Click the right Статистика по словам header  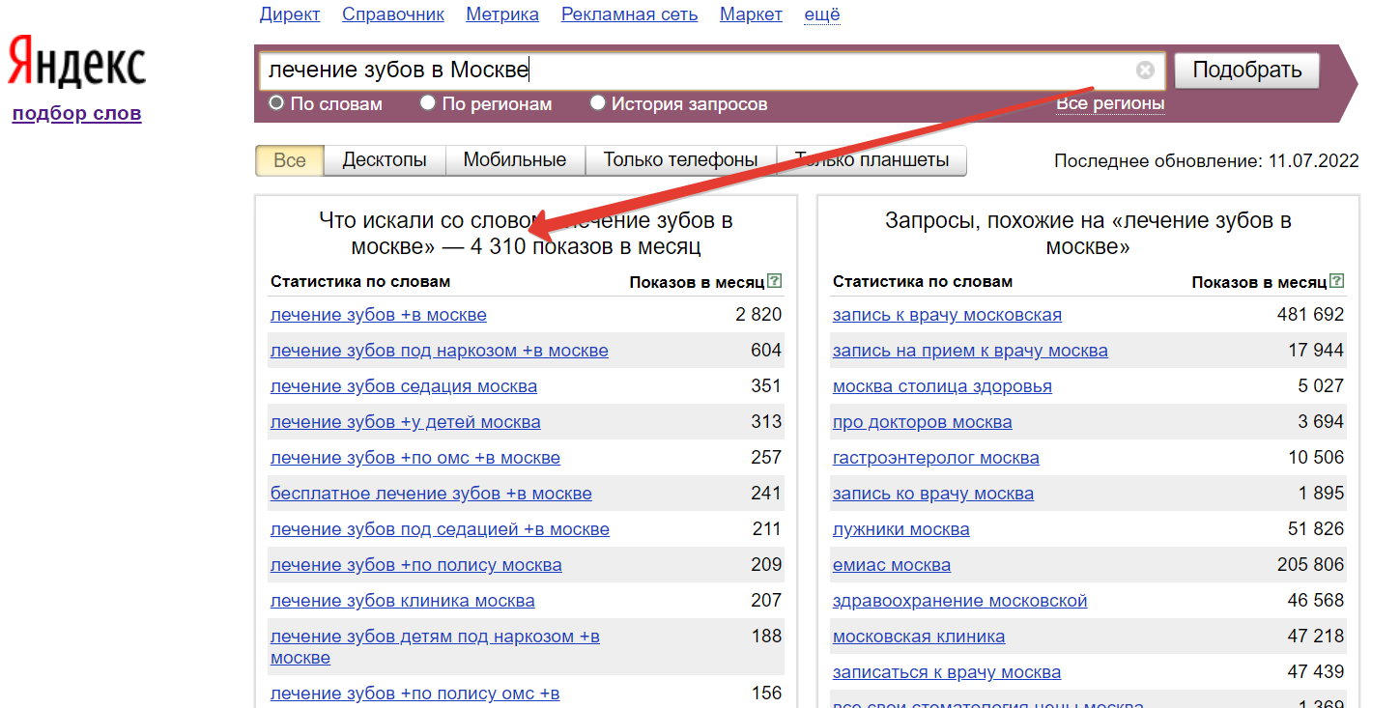coord(923,281)
